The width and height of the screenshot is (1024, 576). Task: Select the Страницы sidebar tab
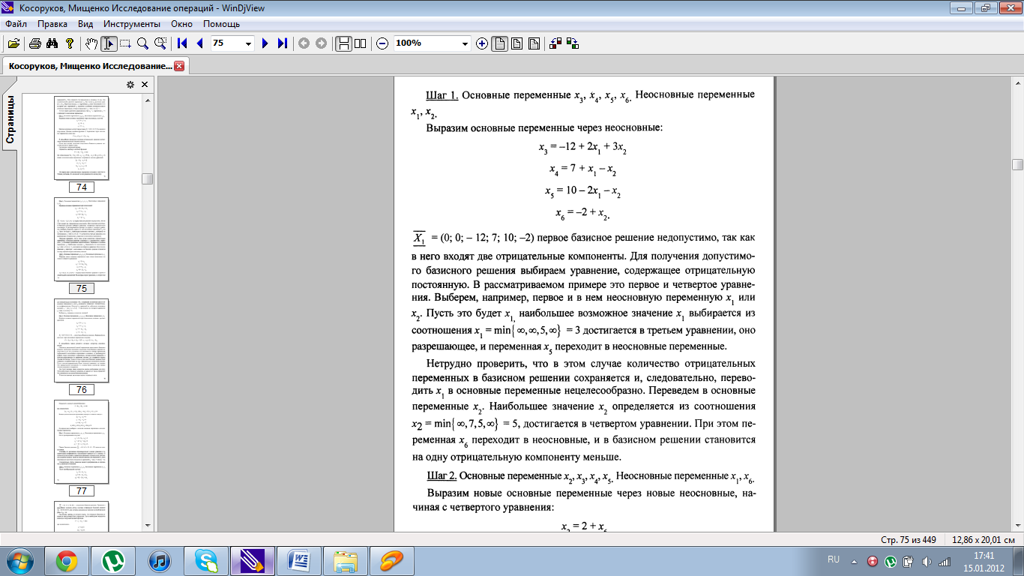click(x=11, y=120)
